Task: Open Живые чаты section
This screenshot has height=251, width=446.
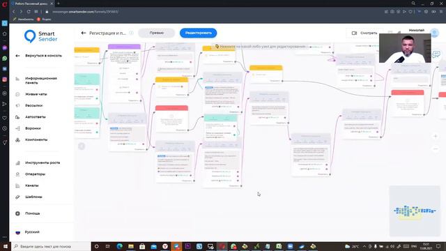Action: pyautogui.click(x=36, y=94)
